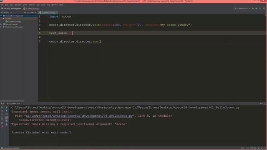Image resolution: width=267 pixels, height=150 pixels.
Task: Click 01_HelloCocos.py breadcrumb in navigation bar
Action: [31, 8]
